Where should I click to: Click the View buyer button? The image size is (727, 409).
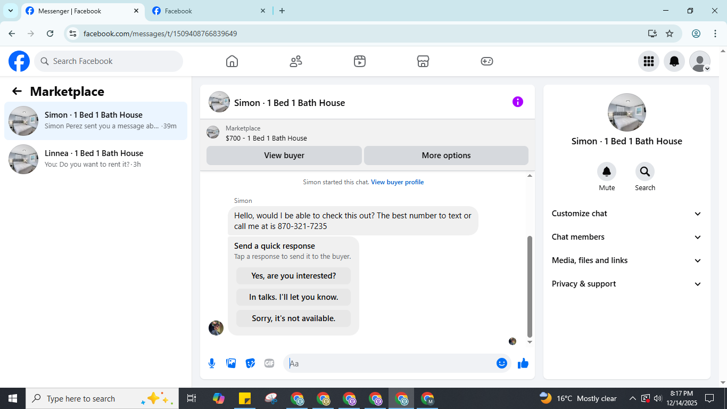coord(284,156)
